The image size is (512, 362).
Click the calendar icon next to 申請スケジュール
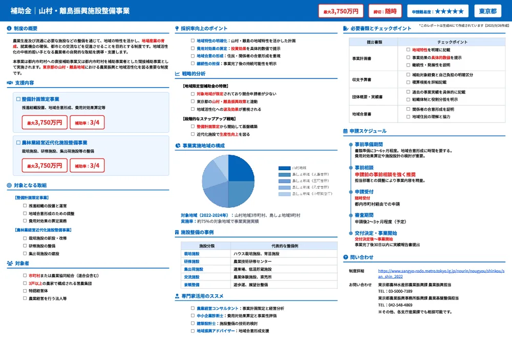click(346, 131)
